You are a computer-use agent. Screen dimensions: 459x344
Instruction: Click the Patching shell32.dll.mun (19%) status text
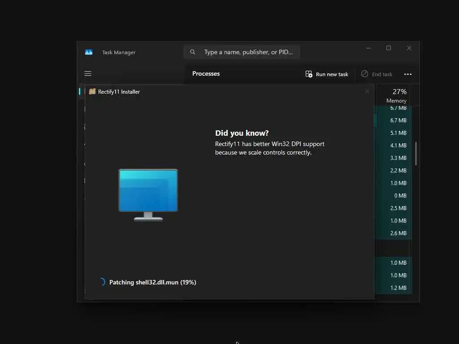point(152,282)
